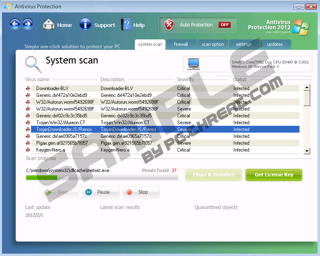Stop the running scan
Screen dimensions: 320x256
pos(141,192)
